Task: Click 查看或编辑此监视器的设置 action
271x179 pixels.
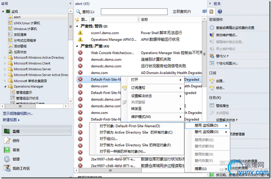Action: [x=235, y=28]
